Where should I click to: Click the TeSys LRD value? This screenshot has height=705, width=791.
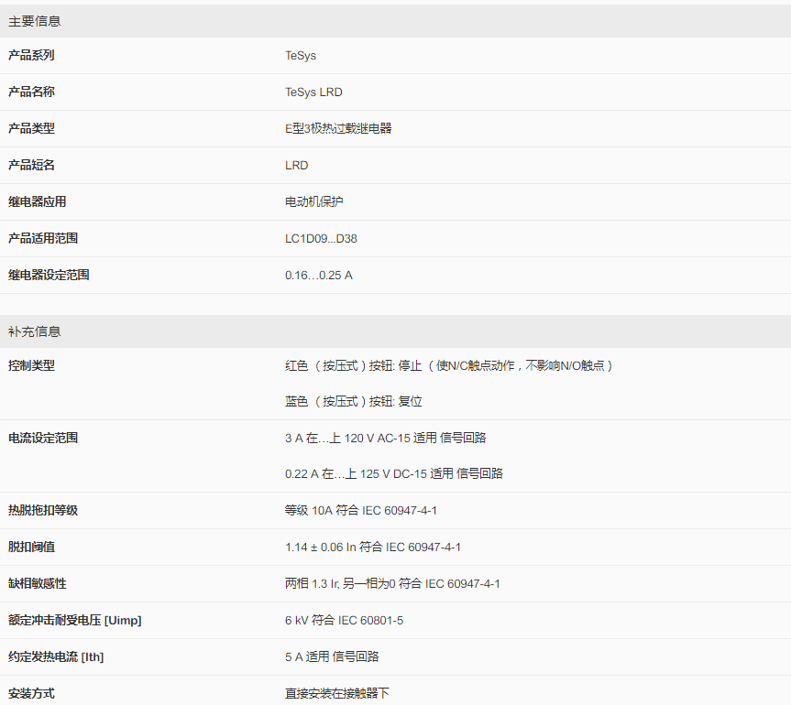313,92
